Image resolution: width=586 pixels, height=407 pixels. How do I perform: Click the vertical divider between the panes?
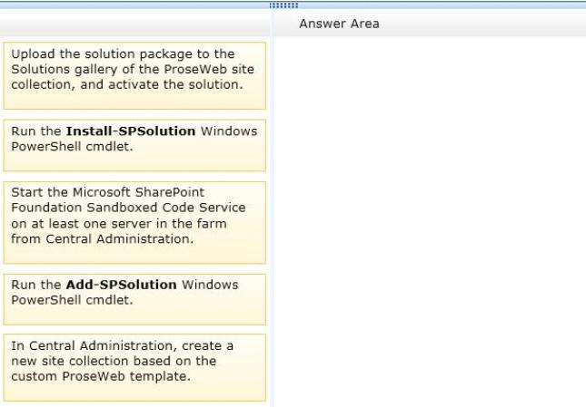[x=272, y=208]
